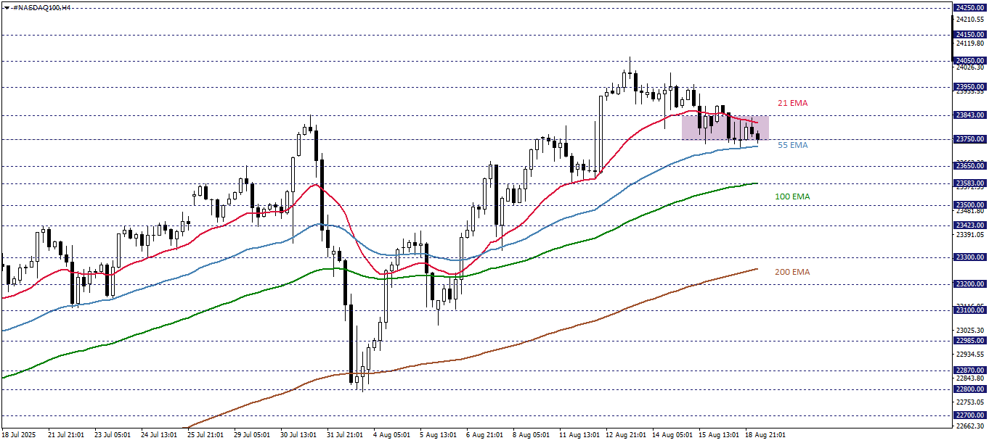The height and width of the screenshot is (443, 989).
Task: Click the 22870.00 price level tag
Action: (970, 370)
